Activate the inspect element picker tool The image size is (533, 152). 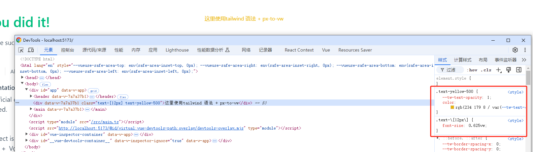(x=21, y=50)
